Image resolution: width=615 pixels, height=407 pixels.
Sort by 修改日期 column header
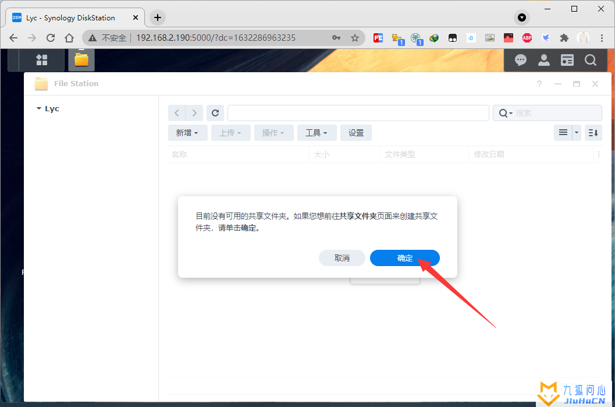531,154
